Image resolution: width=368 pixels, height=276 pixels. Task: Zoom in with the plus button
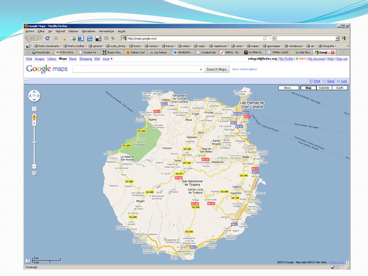click(x=34, y=123)
